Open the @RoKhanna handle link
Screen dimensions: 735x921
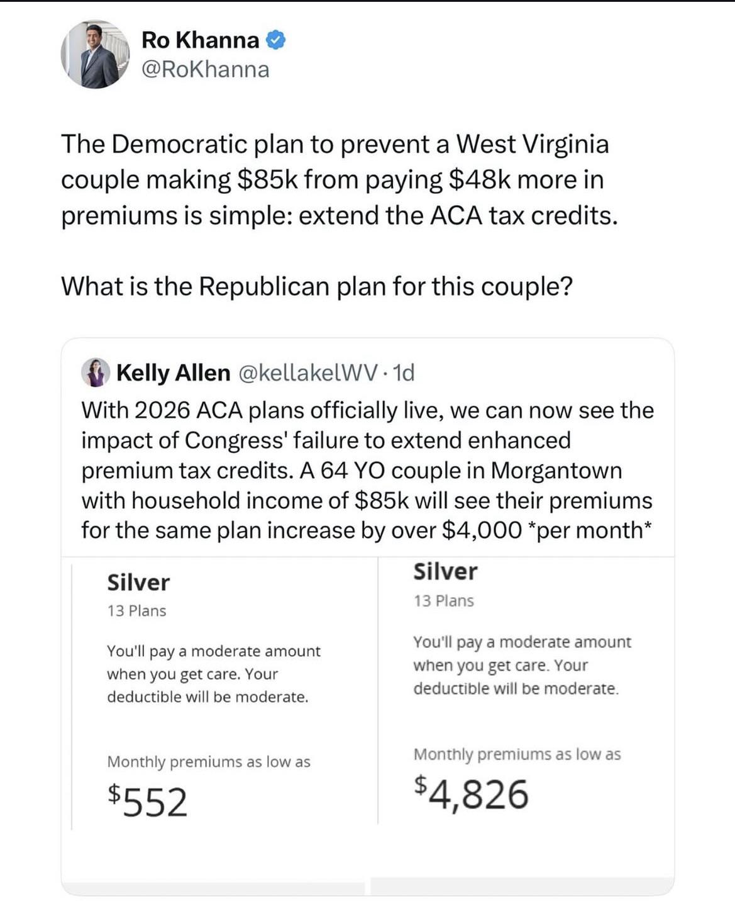click(206, 69)
